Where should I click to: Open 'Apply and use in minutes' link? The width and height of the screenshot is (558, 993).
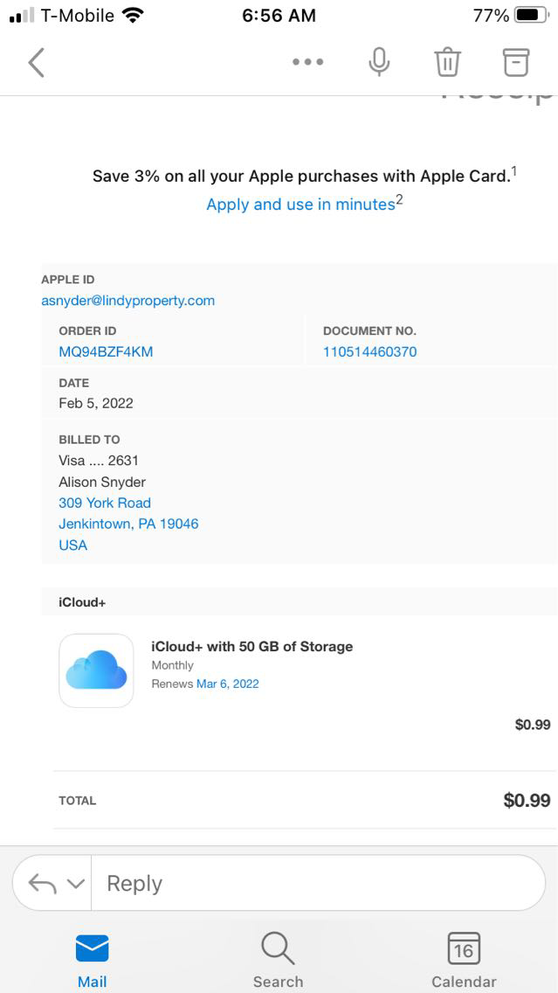[x=300, y=205]
